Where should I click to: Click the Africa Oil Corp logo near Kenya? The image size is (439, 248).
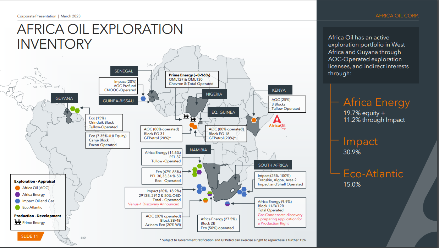(x=278, y=123)
